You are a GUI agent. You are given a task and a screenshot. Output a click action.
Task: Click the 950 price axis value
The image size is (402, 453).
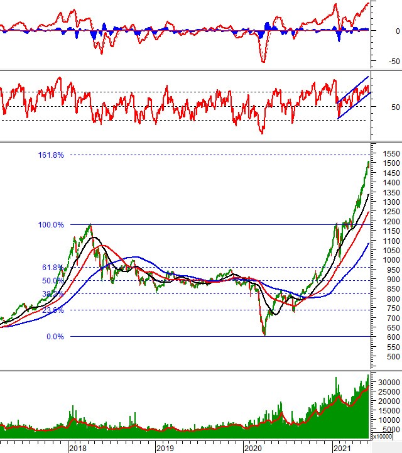393,270
